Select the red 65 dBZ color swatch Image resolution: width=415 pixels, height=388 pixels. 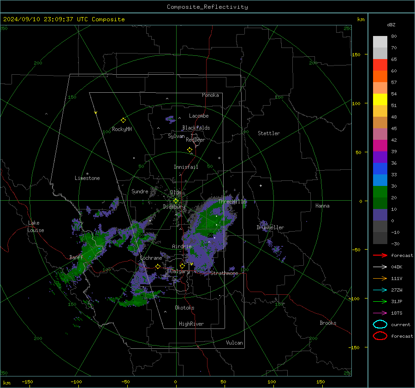pyautogui.click(x=380, y=65)
